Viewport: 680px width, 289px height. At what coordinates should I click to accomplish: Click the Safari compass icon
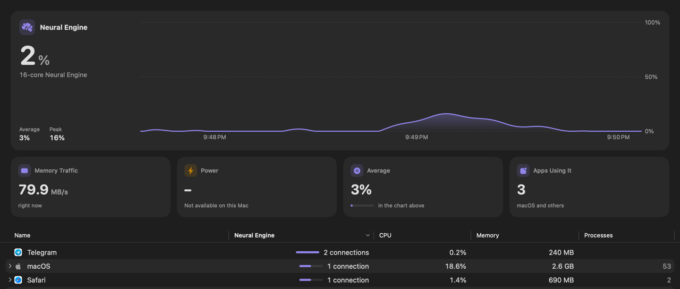point(18,280)
